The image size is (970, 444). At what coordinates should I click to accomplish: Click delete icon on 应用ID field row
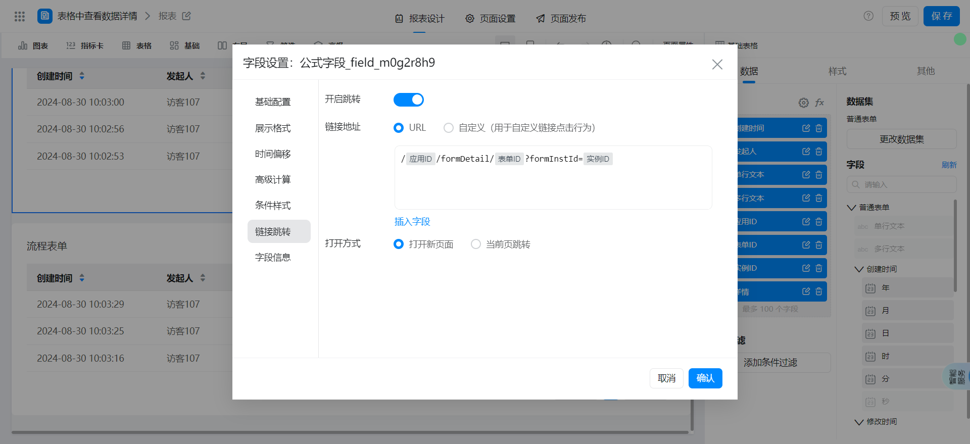pos(819,222)
